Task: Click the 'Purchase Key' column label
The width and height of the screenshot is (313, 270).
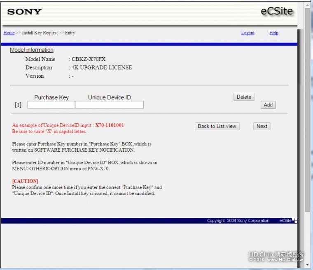Action: [51, 97]
